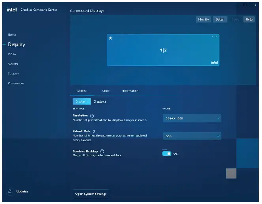This screenshot has width=262, height=204.
Task: Open the Resolution 3840 x 1080 dropdown
Action: coord(192,118)
